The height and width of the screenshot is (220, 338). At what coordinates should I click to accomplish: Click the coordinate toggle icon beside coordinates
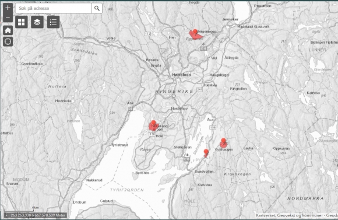6,215
